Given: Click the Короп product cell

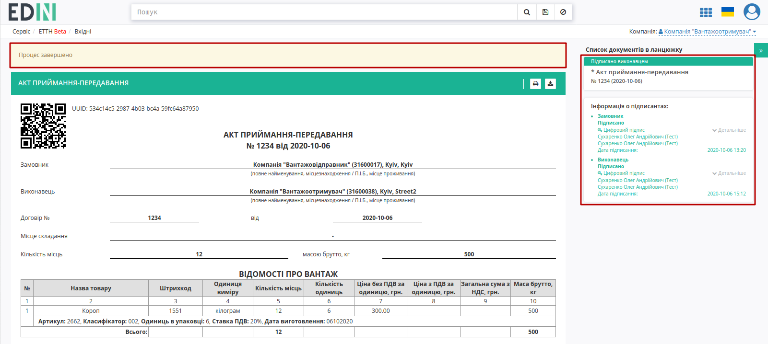Looking at the screenshot, I should (91, 311).
